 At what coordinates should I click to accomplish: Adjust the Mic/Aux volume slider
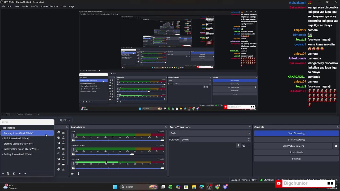tap(162, 168)
